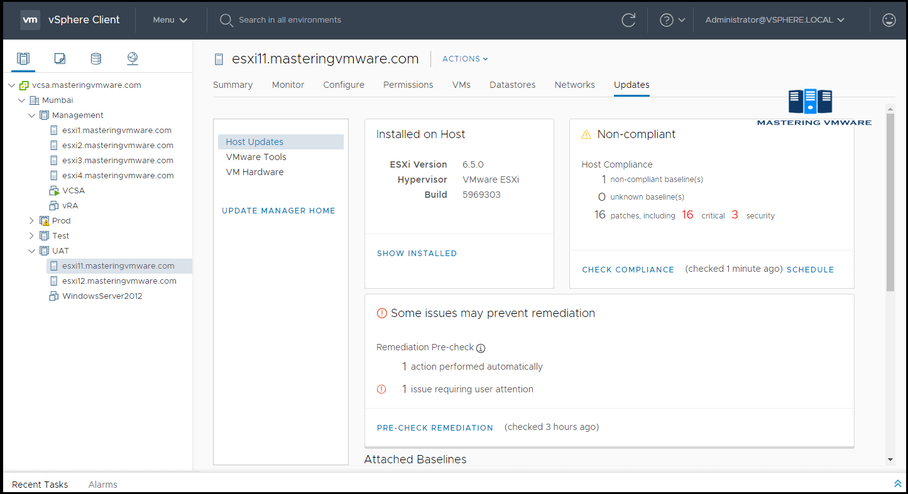Open the Hosts and Clusters inventory icon

tap(23, 58)
